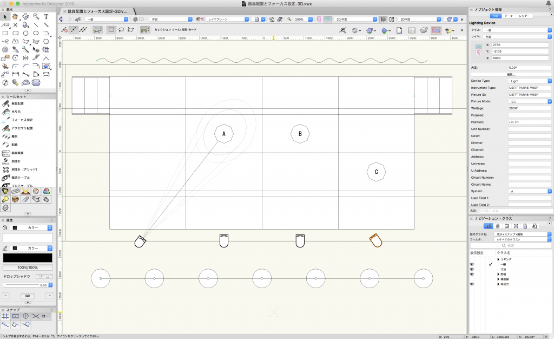Click the black pen color swatch
Image resolution: width=554 pixels, height=339 pixels.
click(28, 258)
